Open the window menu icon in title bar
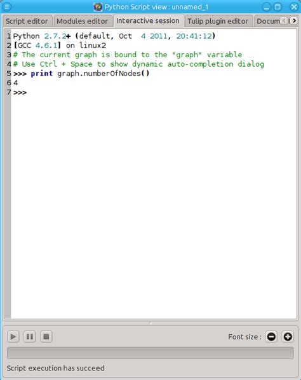This screenshot has width=301, height=380. [x=7, y=7]
